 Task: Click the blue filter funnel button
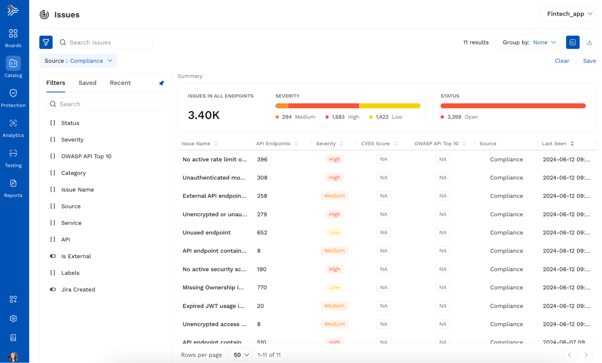[x=46, y=42]
